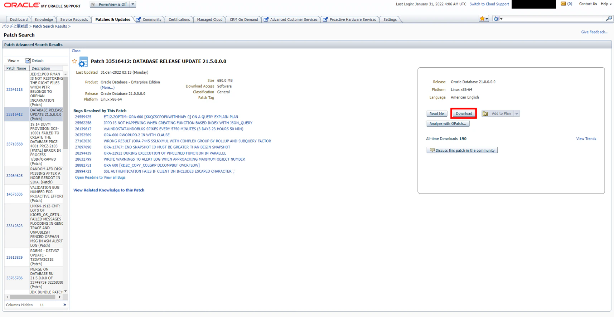Switch to the Dashboard tab
The width and height of the screenshot is (614, 317).
tap(19, 19)
